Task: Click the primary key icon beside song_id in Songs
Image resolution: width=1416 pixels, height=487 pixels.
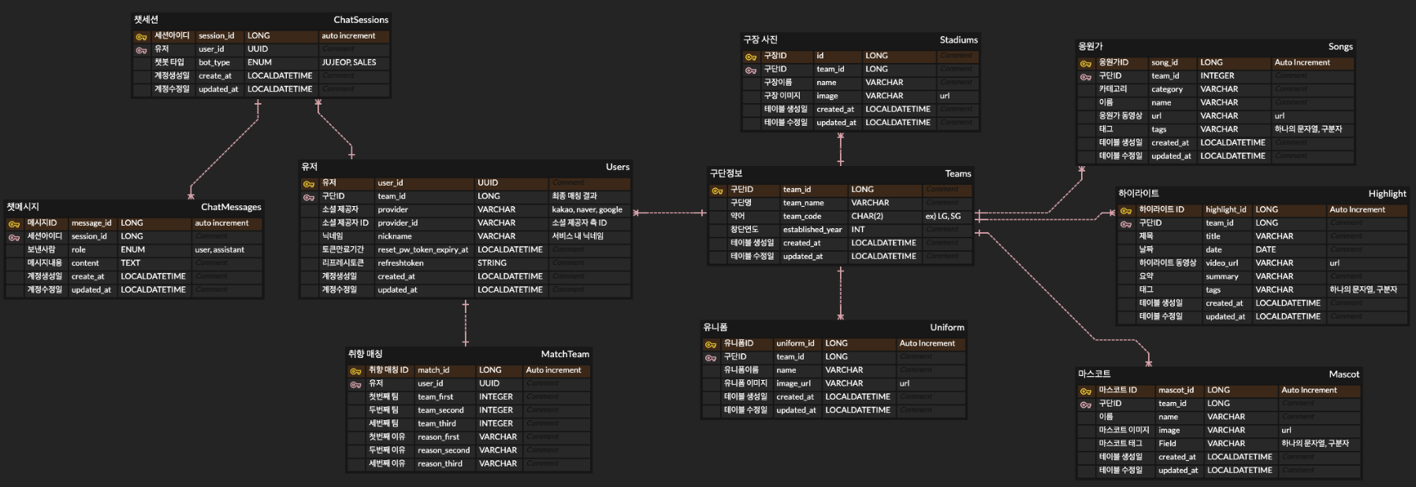Action: click(1086, 63)
